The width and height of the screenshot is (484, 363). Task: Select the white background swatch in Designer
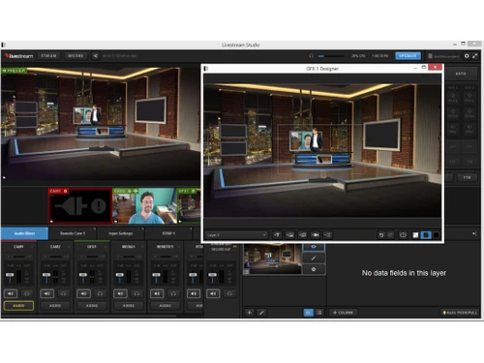[415, 235]
